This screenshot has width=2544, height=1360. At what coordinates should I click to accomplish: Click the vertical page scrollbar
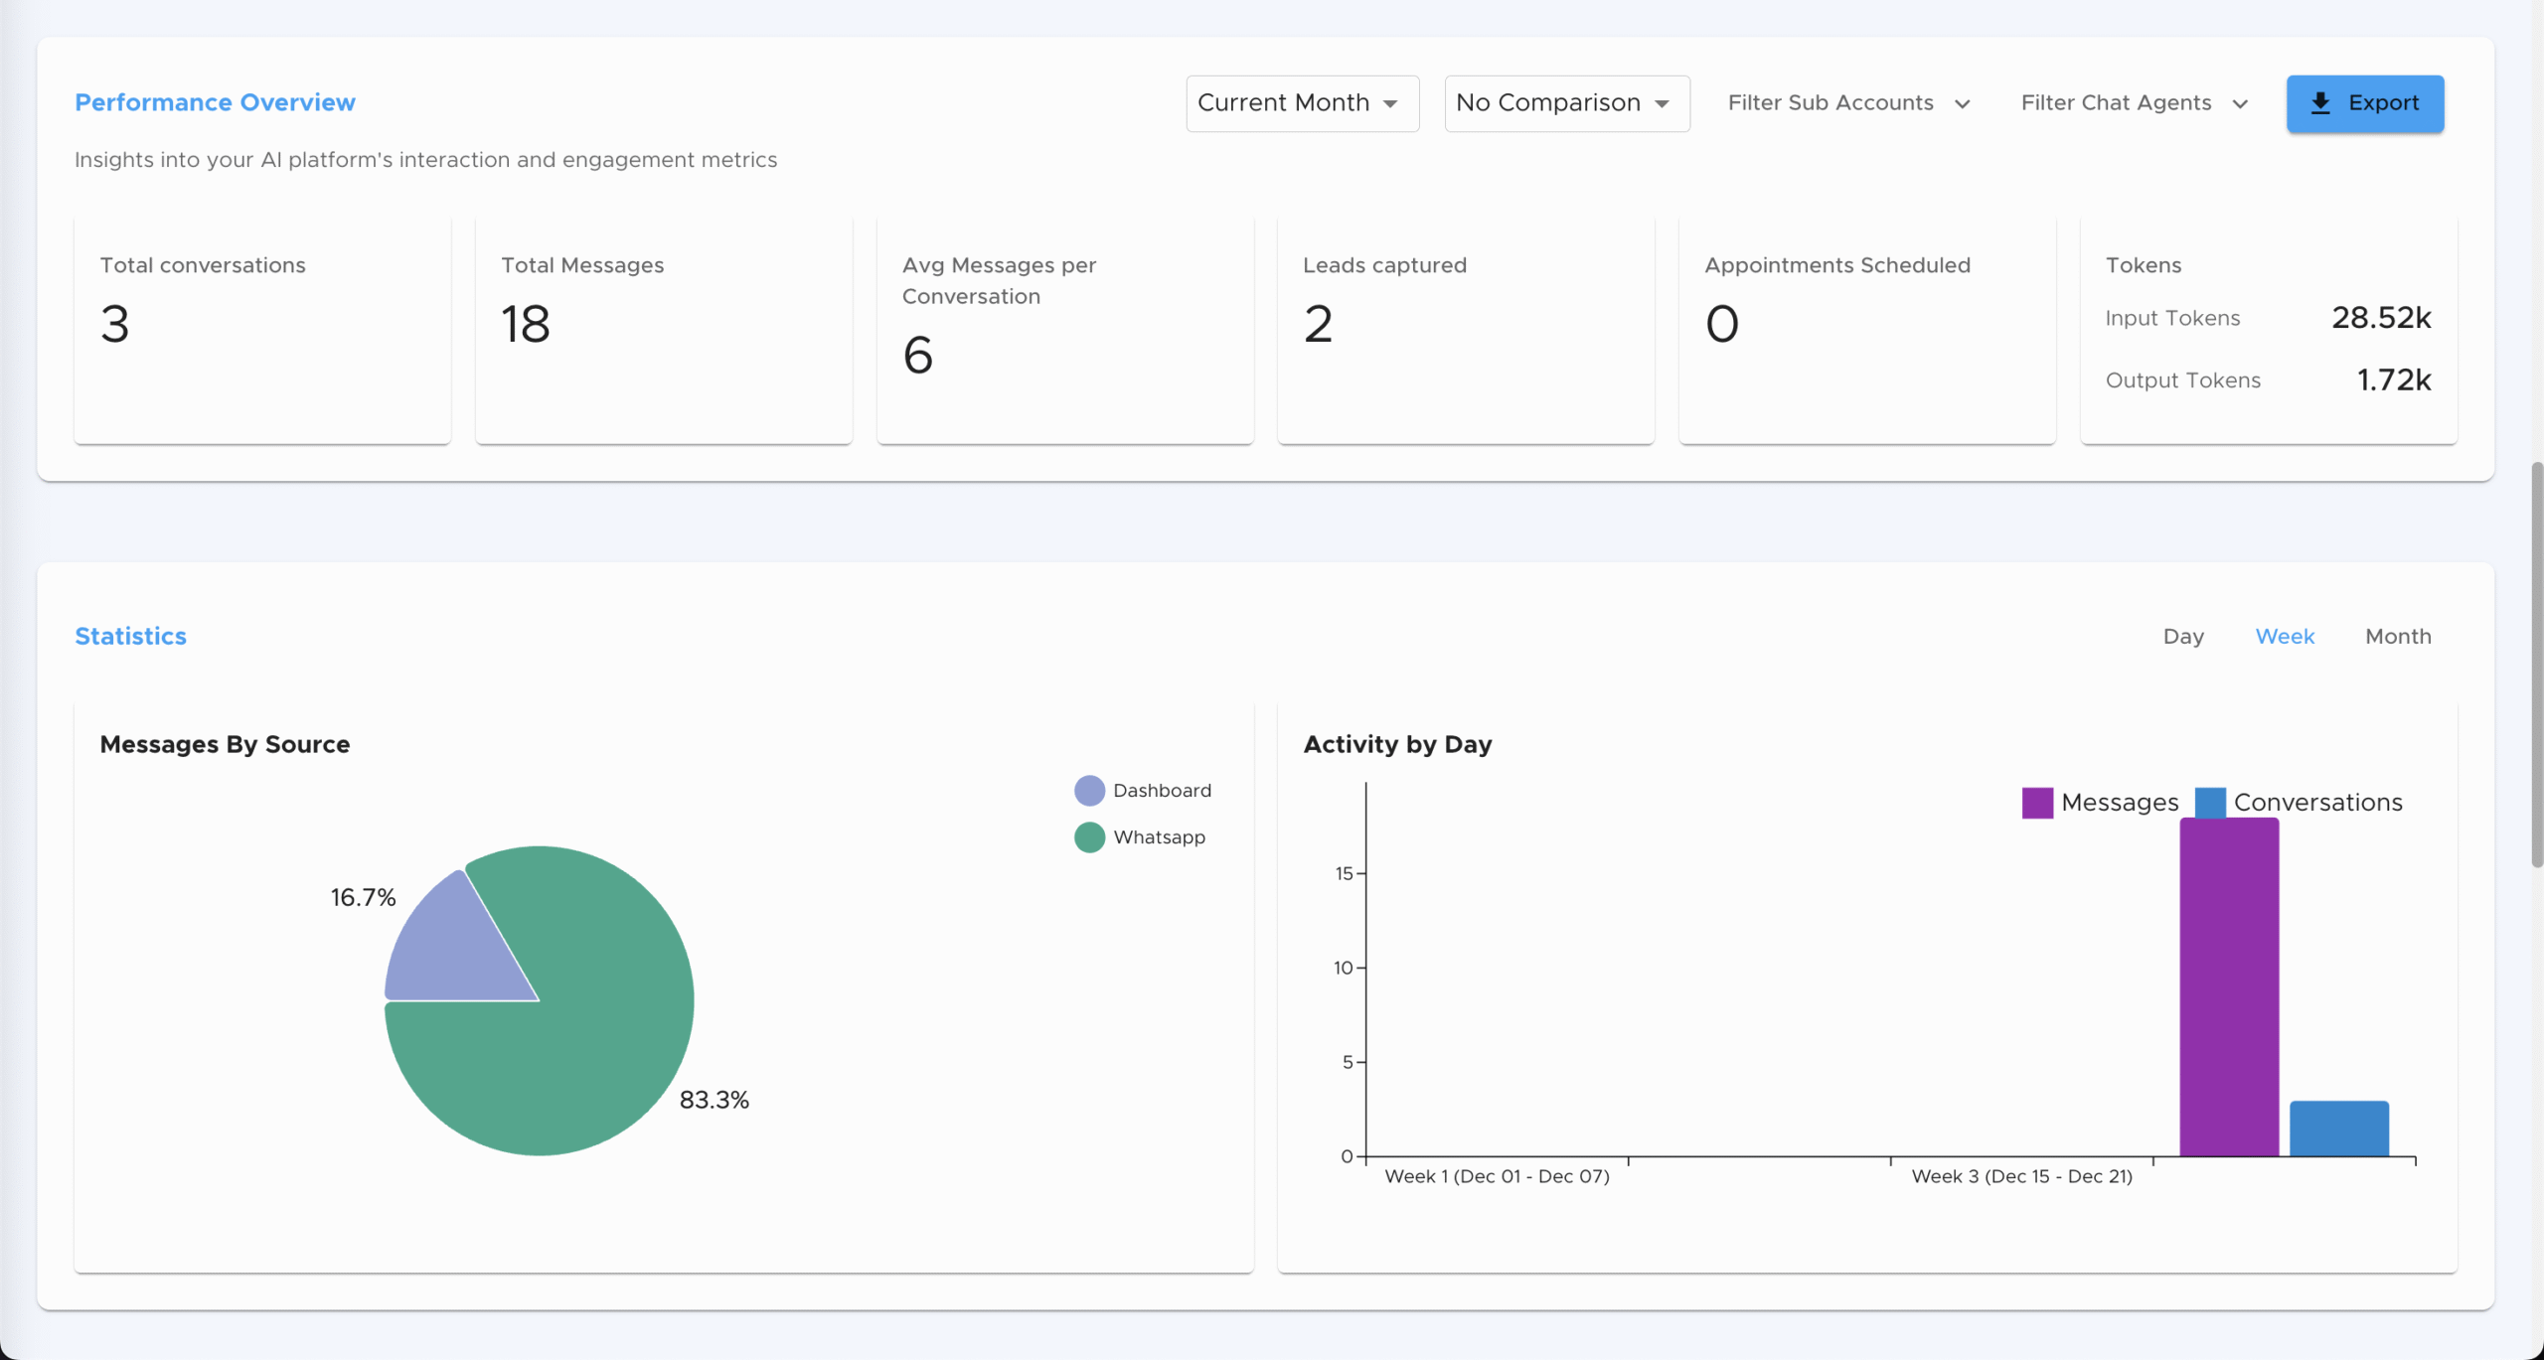click(x=2536, y=666)
